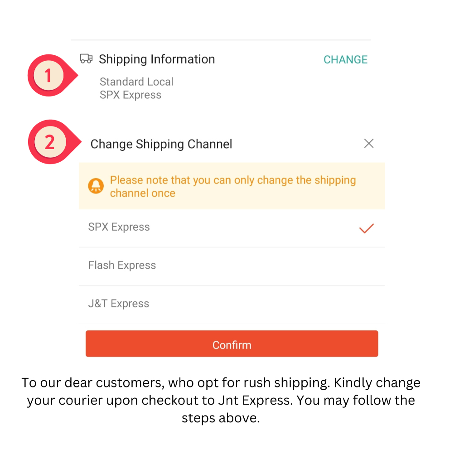Choose Flash Express as shipping channel
This screenshot has height=464, width=464.
(x=122, y=266)
